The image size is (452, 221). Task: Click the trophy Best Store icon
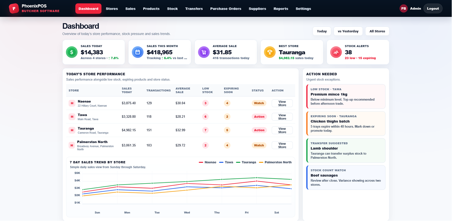coord(270,52)
